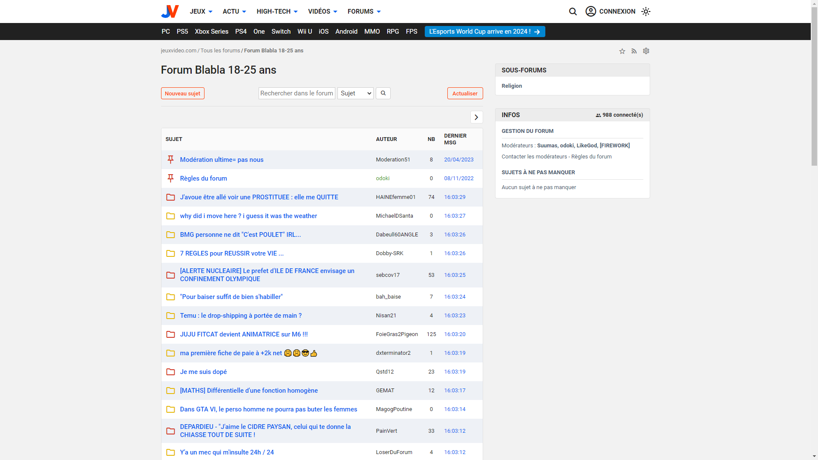Click folder icon beside 'why did i move here'
The image size is (818, 460).
pyautogui.click(x=170, y=216)
